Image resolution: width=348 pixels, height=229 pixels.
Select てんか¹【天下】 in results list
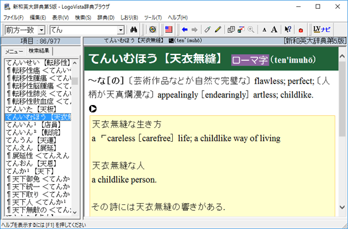[x=38, y=171]
